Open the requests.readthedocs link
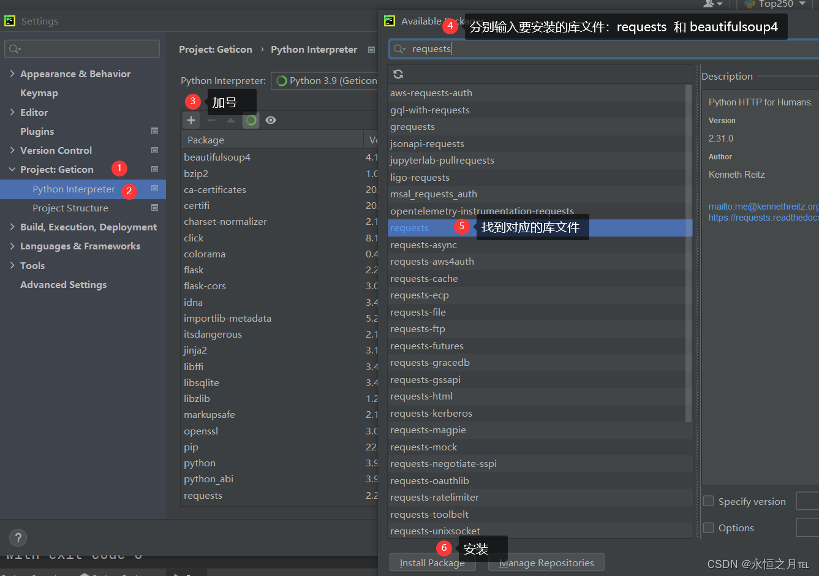 pos(763,218)
